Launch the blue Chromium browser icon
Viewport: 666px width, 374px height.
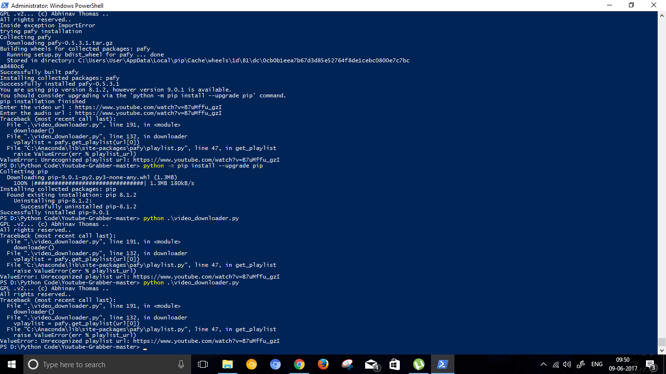point(275,364)
